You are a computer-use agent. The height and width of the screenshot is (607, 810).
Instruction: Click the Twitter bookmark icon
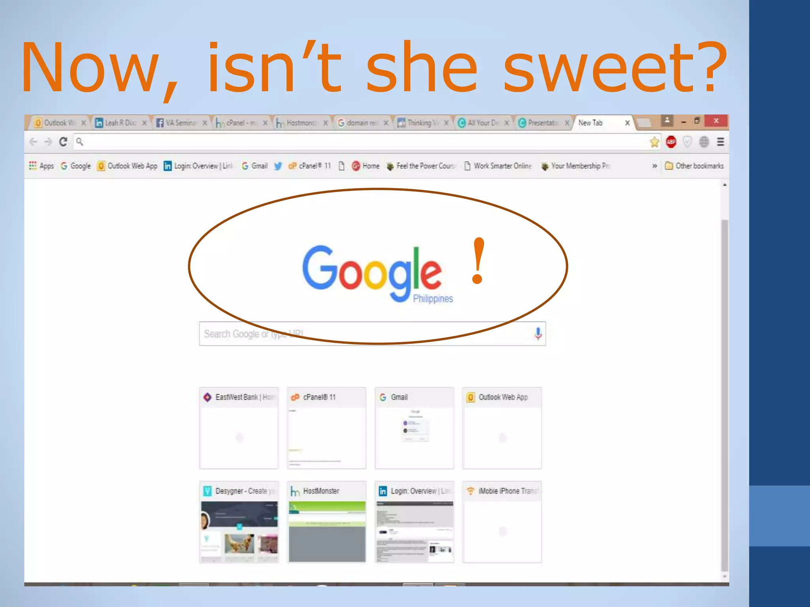[x=278, y=166]
